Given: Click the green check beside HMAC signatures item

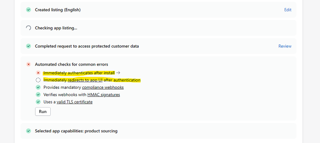Looking at the screenshot, I should 38,95.
